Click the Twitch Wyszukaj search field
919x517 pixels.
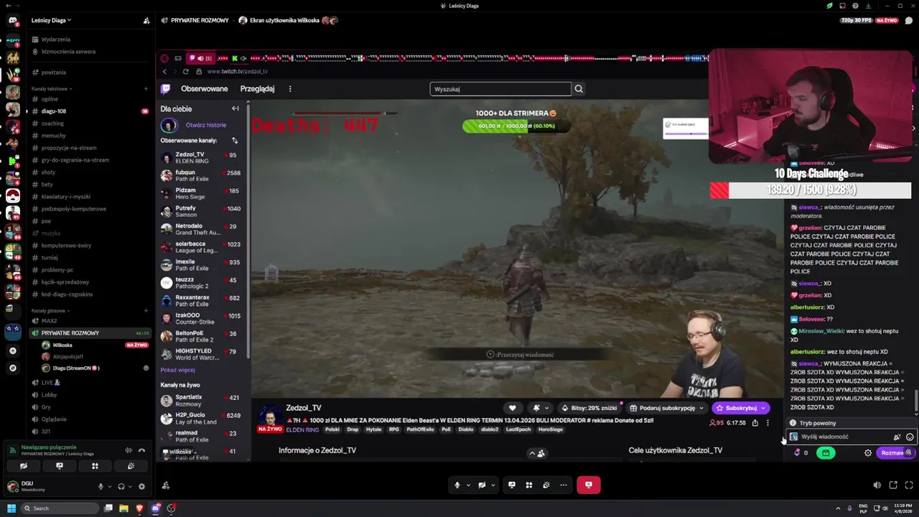[500, 89]
